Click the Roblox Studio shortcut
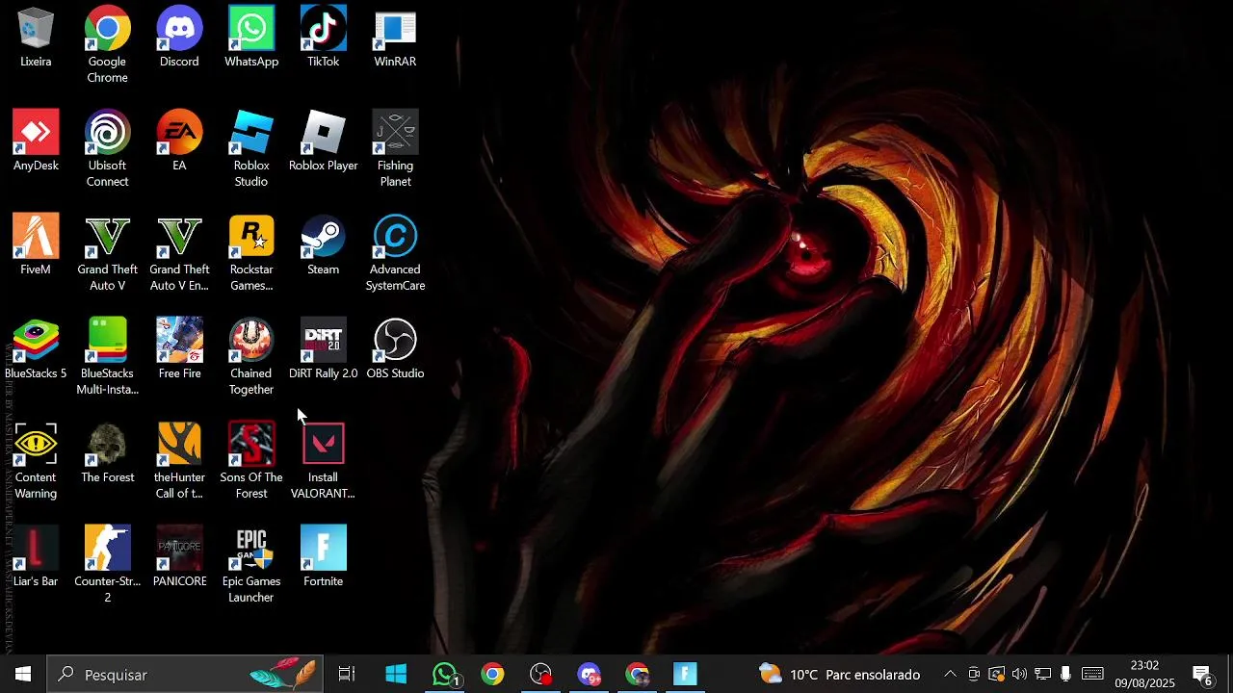 click(251, 148)
